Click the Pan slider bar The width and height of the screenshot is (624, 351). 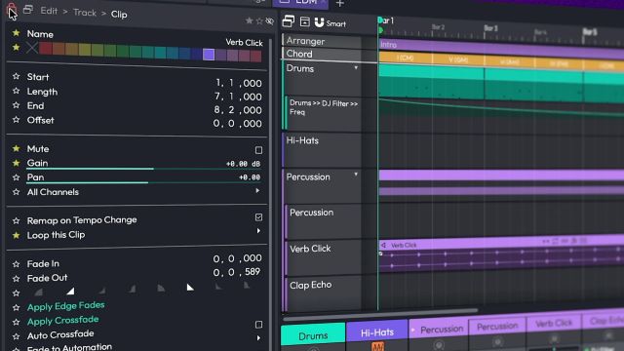143,182
